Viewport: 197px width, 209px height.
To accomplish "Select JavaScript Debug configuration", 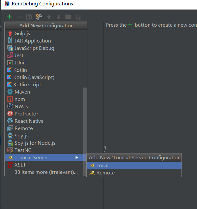I will pyautogui.click(x=44, y=48).
